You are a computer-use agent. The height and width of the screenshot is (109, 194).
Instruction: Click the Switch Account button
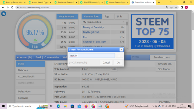[x=162, y=58]
